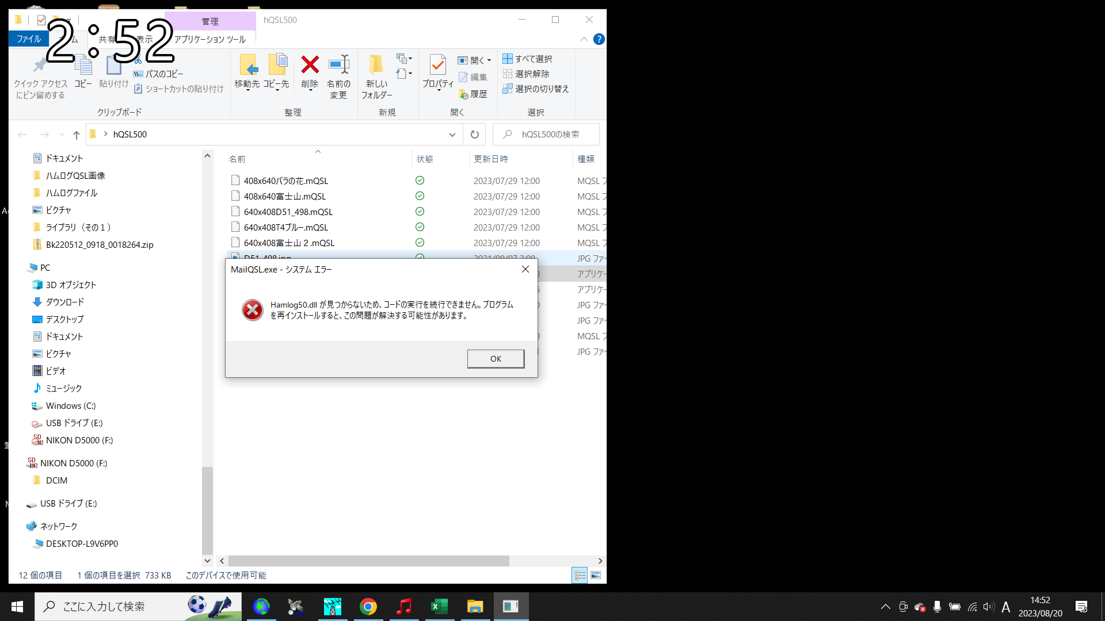Select the Windows (C:) drive in sidebar
Viewport: 1105px width, 621px height.
click(70, 406)
